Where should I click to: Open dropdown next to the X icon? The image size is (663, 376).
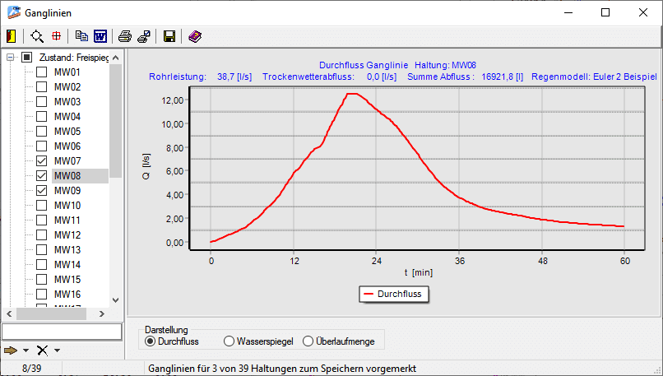click(57, 350)
